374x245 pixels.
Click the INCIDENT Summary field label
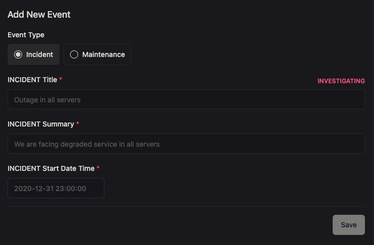41,124
